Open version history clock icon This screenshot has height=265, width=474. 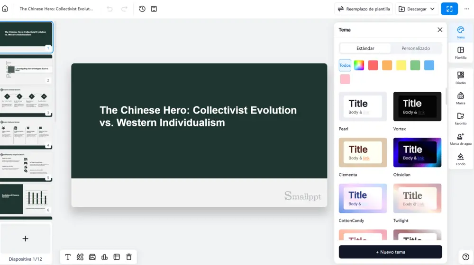142,9
